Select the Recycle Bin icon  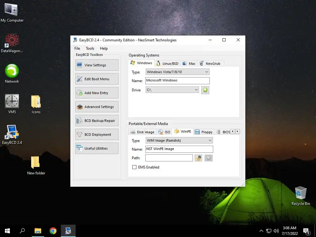coord(301,196)
